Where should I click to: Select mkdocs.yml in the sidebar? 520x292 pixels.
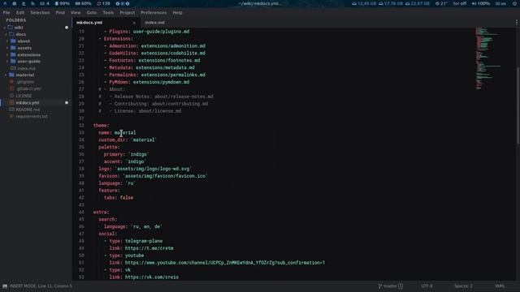[28, 103]
